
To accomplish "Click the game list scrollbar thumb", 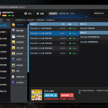I will (28, 48).
